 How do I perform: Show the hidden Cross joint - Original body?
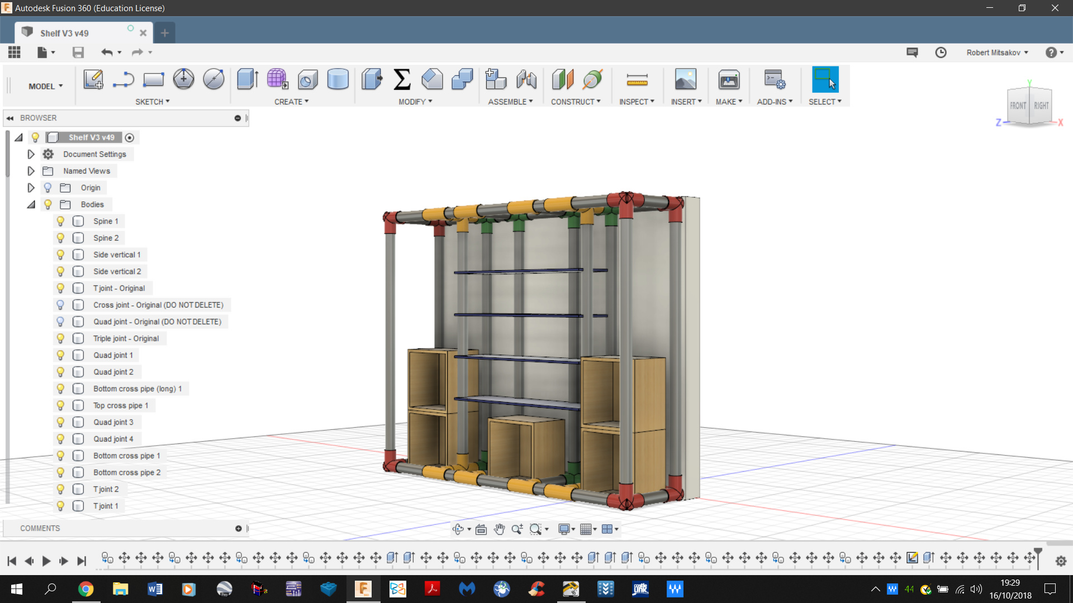(x=60, y=305)
